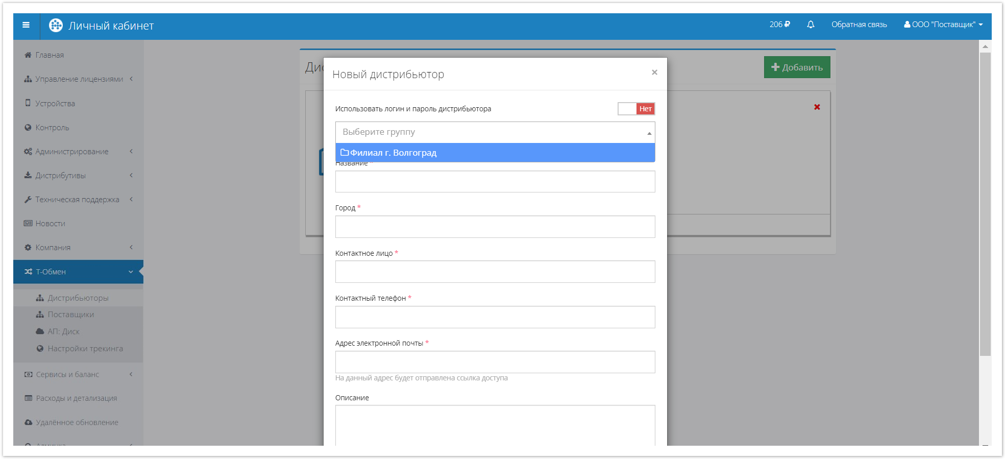1005x459 pixels.
Task: Open Новости in sidebar
Action: coord(50,224)
